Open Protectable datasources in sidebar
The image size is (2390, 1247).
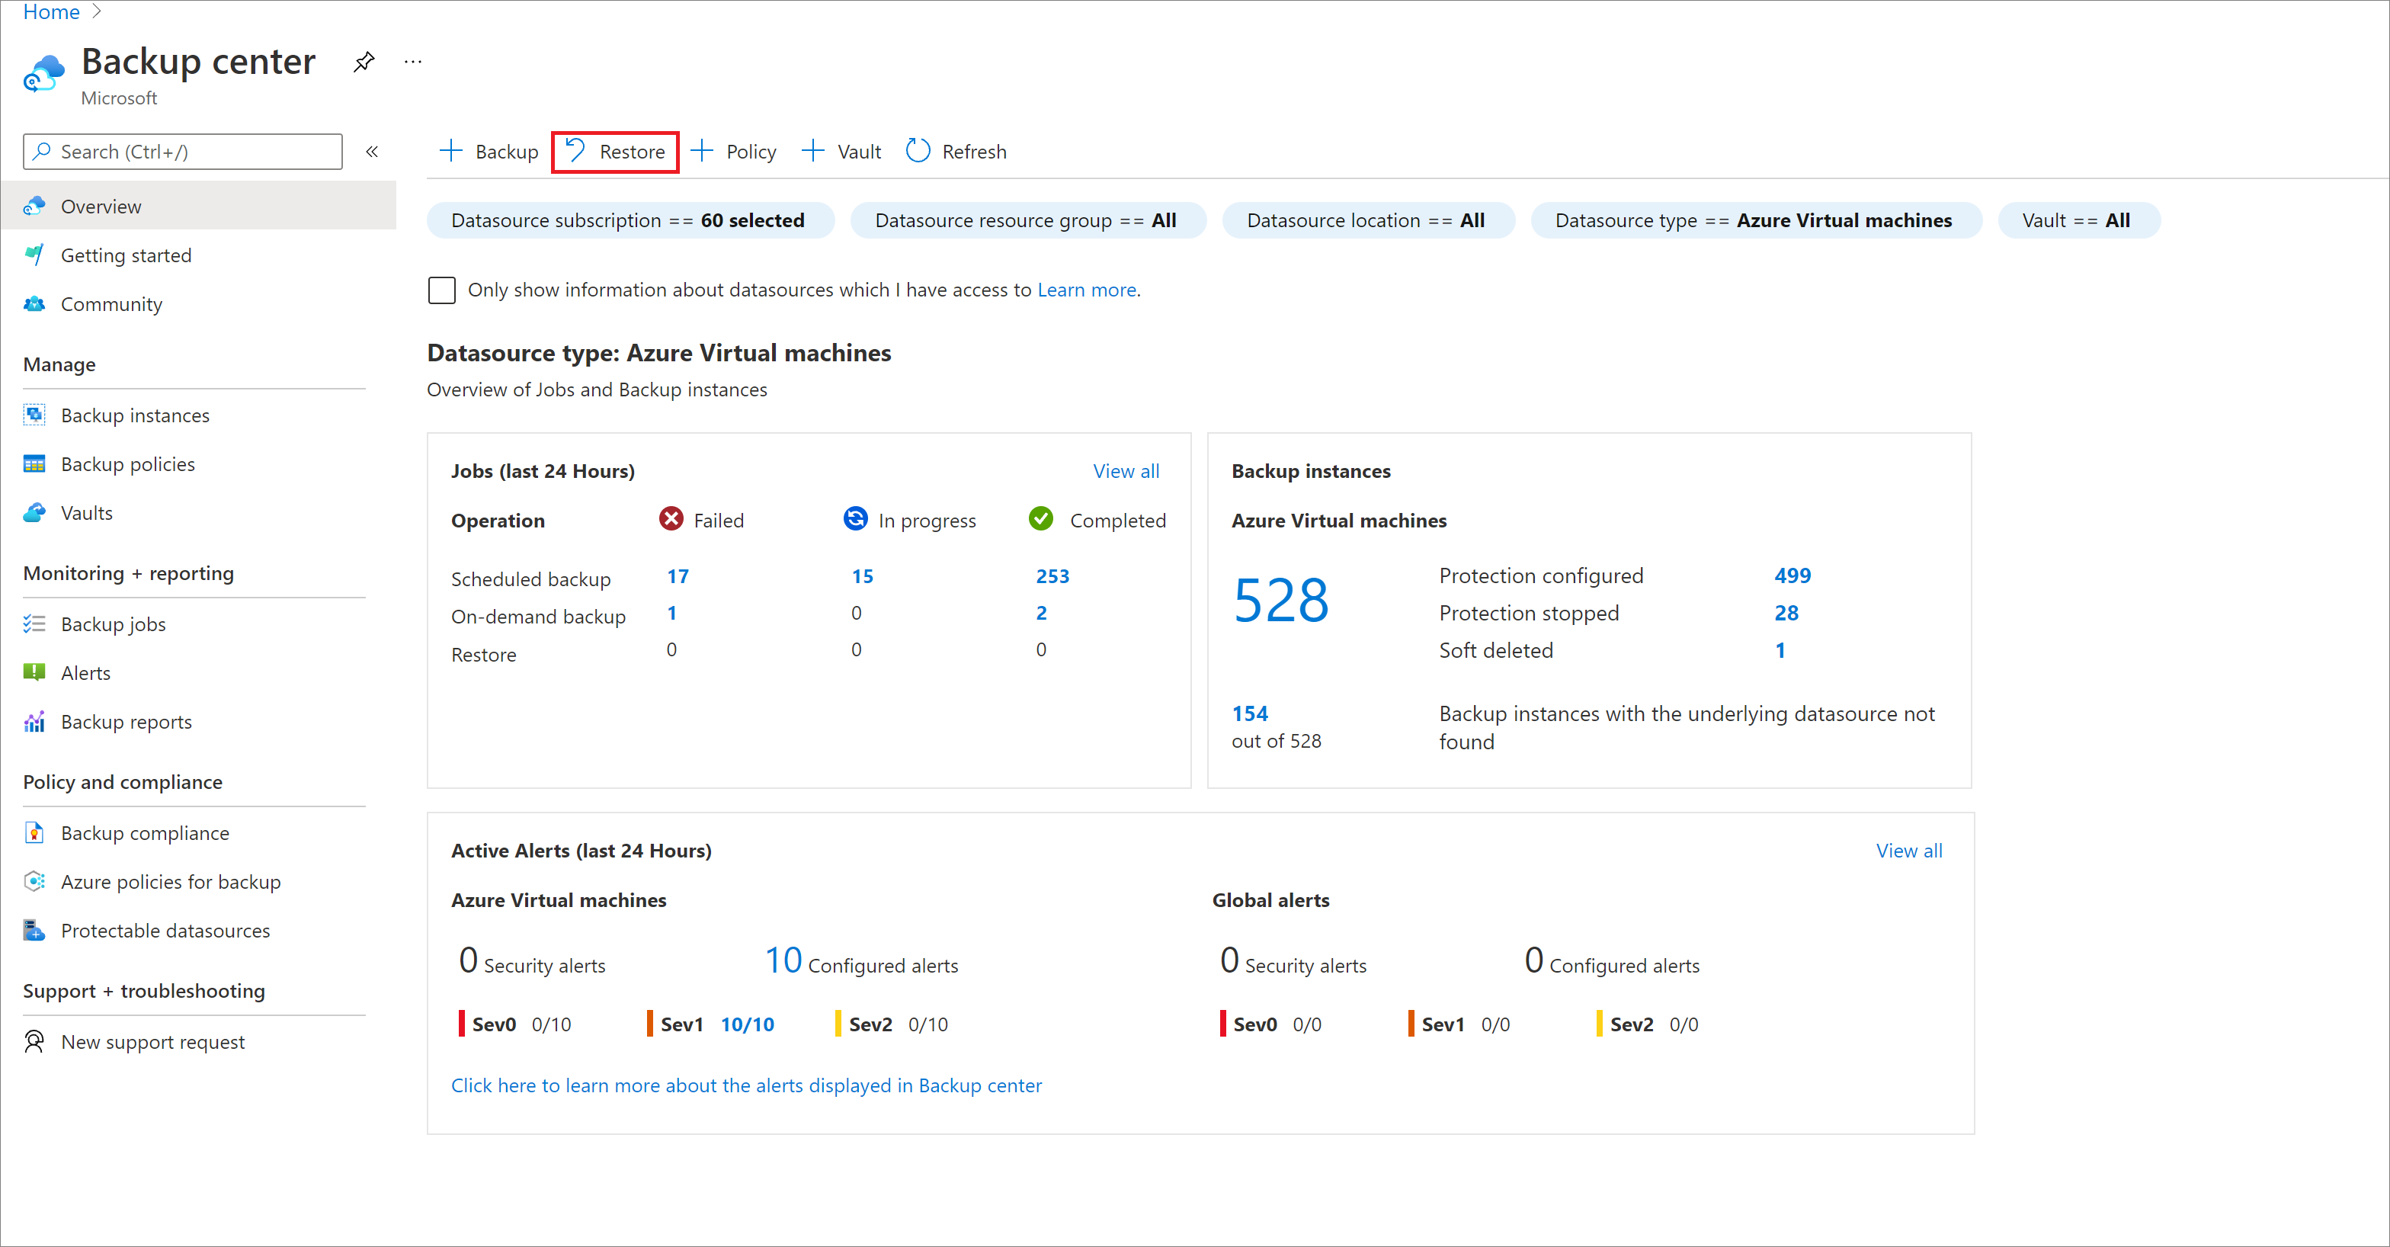pyautogui.click(x=165, y=931)
